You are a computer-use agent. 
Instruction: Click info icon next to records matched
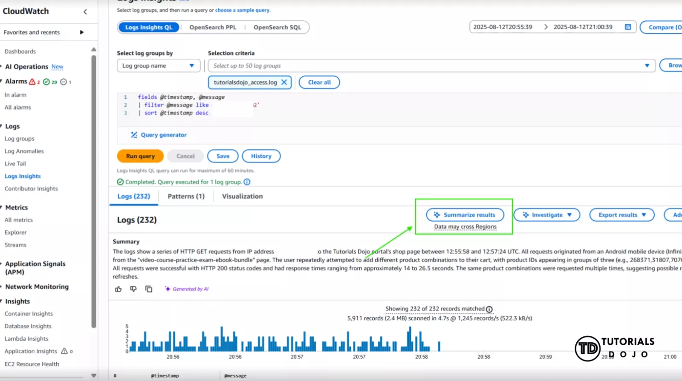(489, 310)
